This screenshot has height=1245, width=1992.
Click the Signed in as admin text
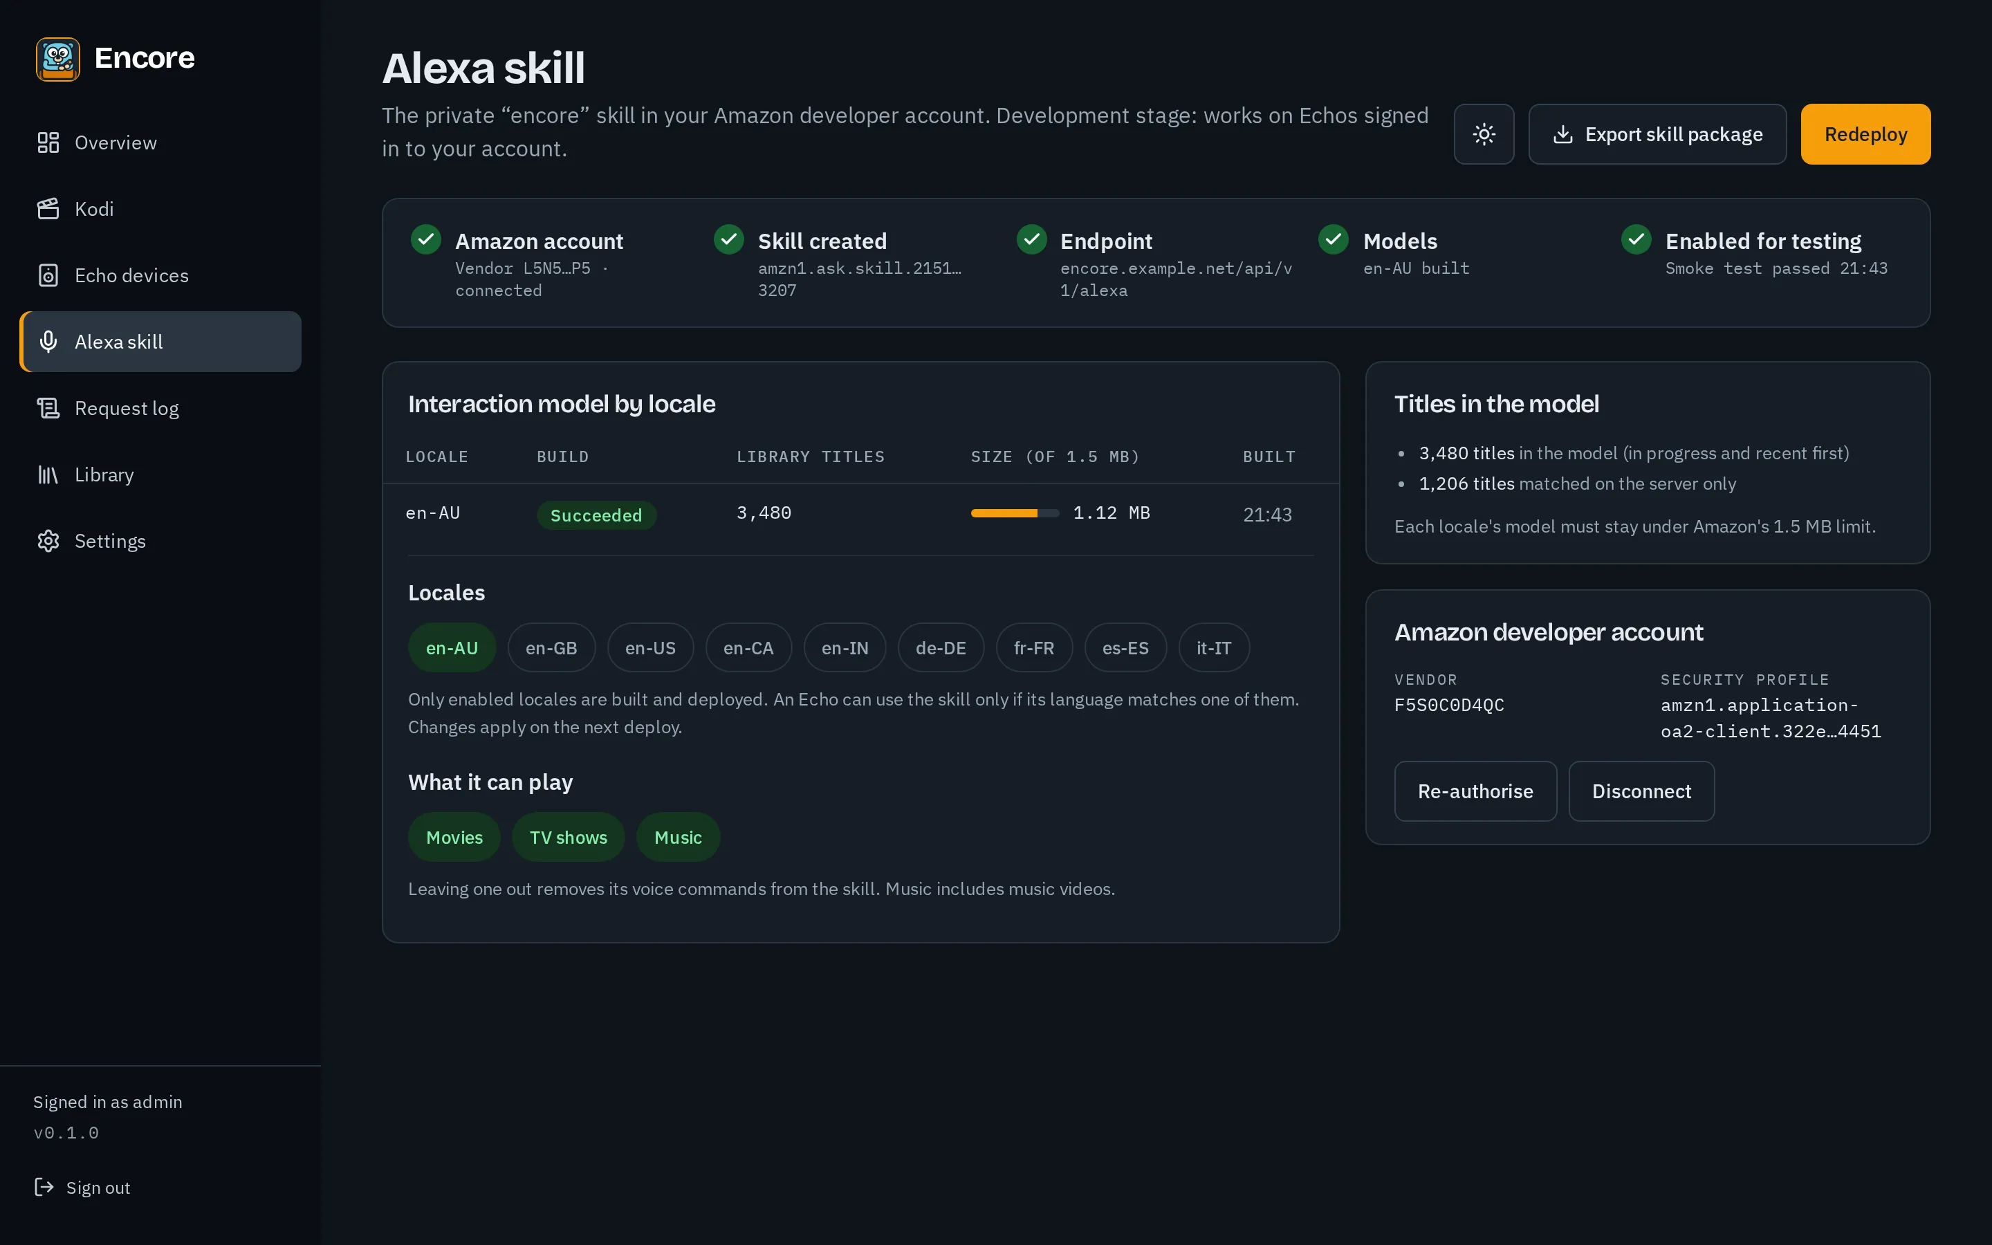pyautogui.click(x=108, y=1102)
